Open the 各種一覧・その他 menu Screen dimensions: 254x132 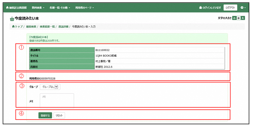pos(60,8)
